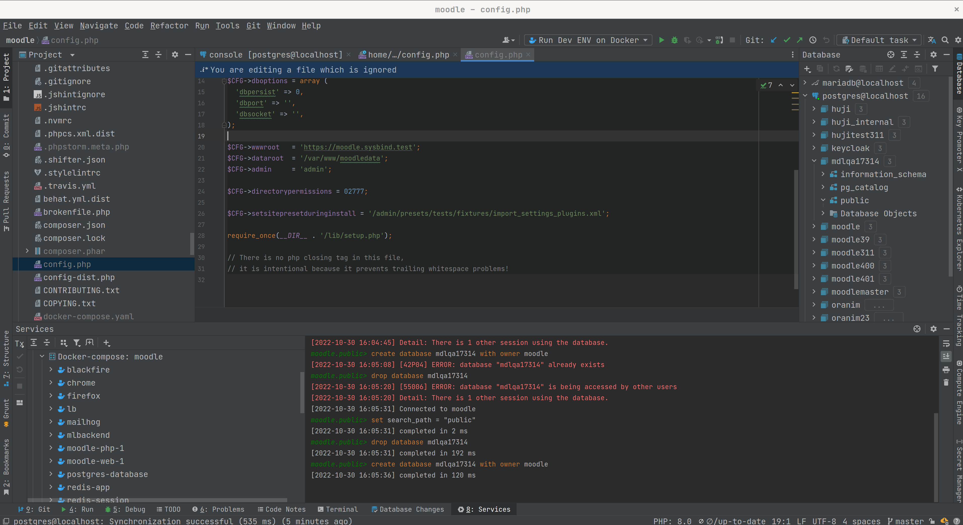The image size is (963, 525).
Task: Open Search Everywhere magnifier icon
Action: (945, 40)
